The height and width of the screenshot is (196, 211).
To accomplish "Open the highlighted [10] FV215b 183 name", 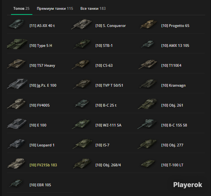I will coord(43,165).
